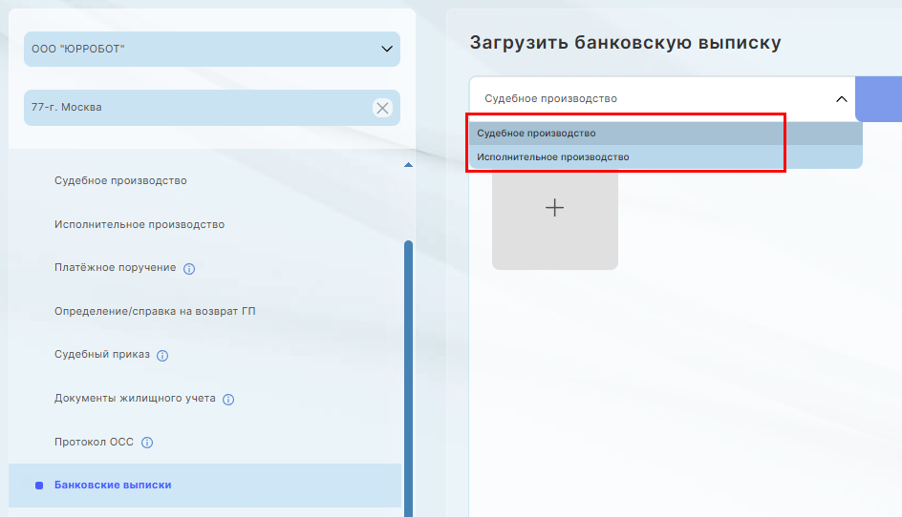
Task: Open Исполнительное производство in sidebar
Action: [139, 224]
